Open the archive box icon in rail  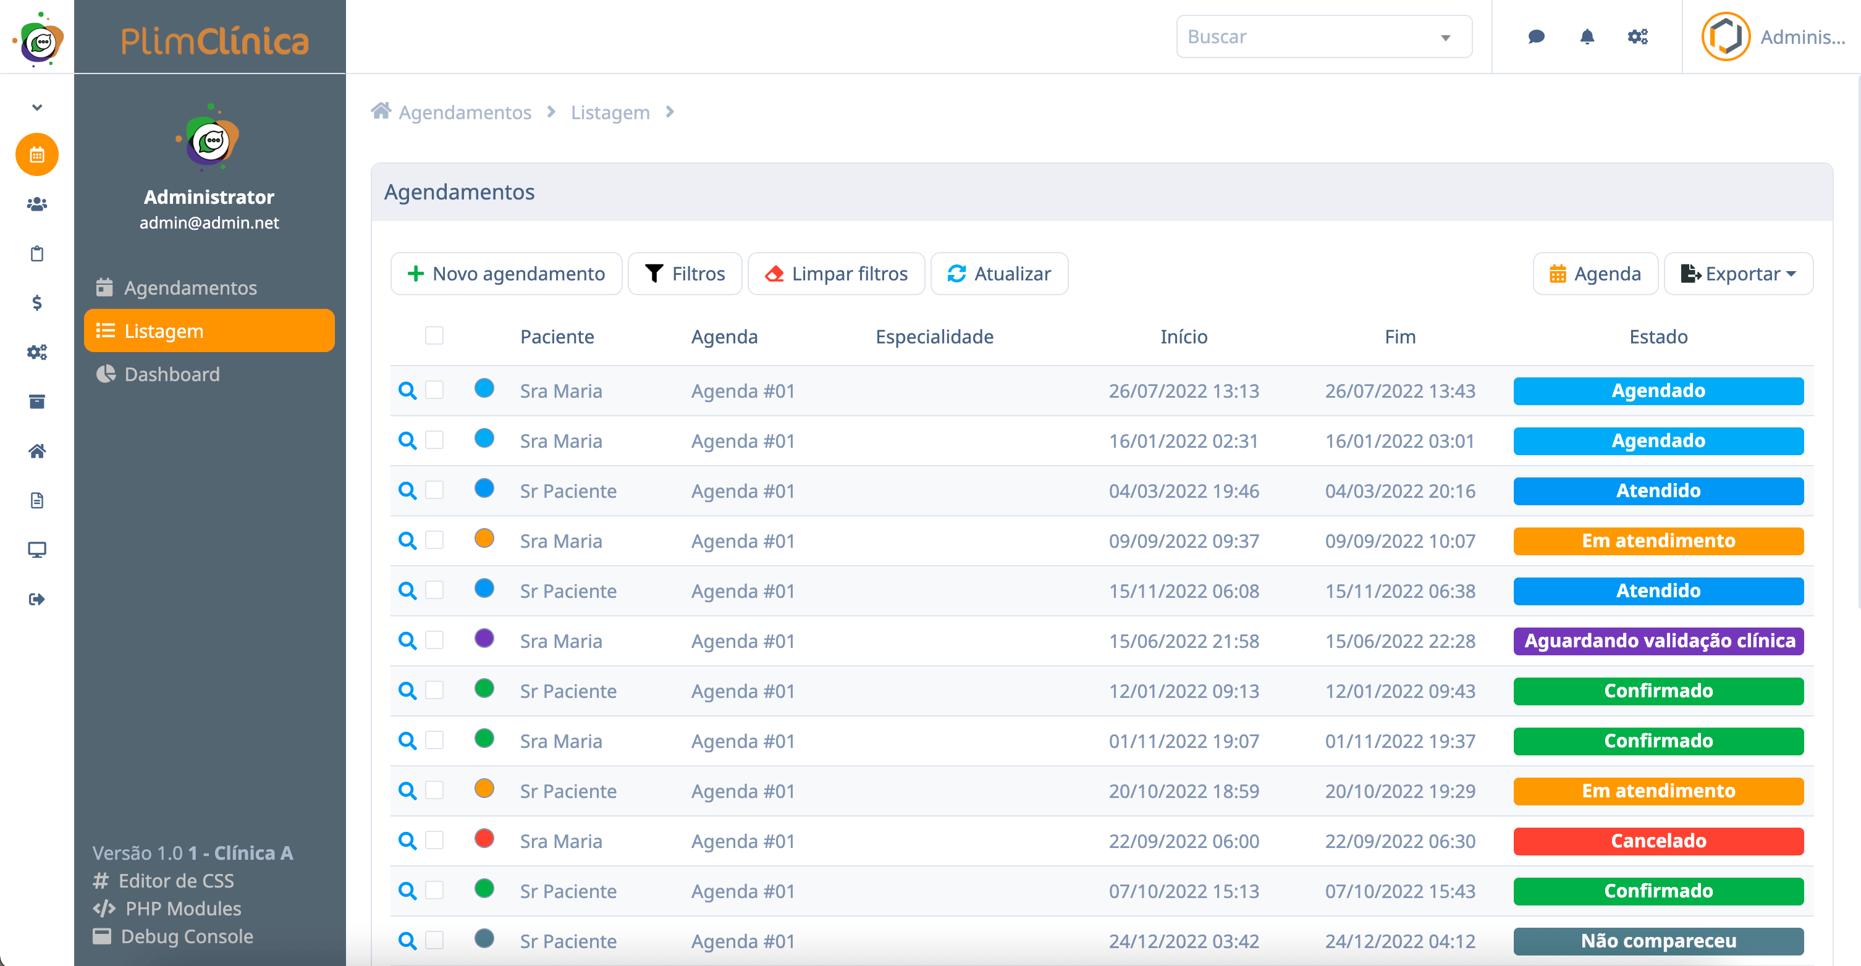pos(37,401)
